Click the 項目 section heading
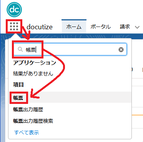The height and width of the screenshot is (142, 143). click(18, 85)
